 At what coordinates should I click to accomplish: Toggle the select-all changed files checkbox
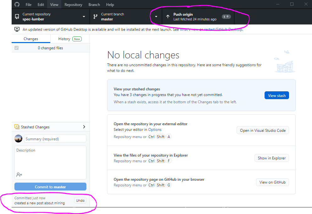point(17,48)
